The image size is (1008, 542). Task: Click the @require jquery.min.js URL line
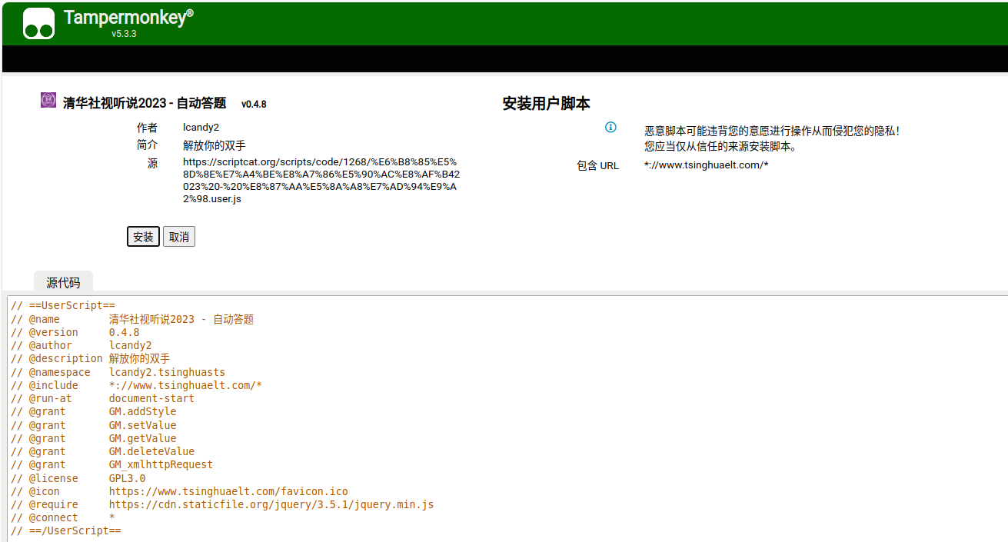pyautogui.click(x=222, y=504)
